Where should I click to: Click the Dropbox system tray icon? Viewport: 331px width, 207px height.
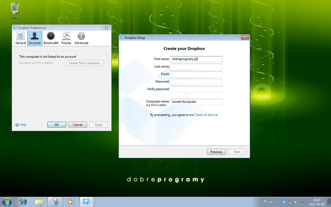(x=284, y=202)
